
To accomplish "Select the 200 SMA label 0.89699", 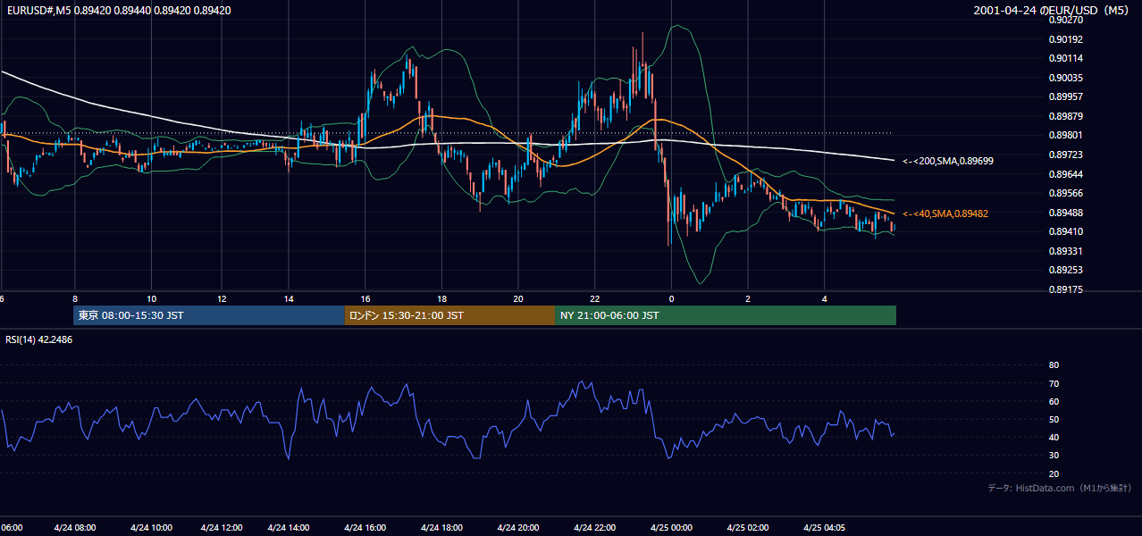I will click(x=948, y=161).
